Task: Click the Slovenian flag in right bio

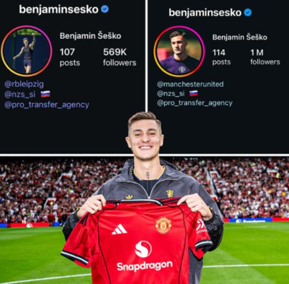Action: (194, 93)
